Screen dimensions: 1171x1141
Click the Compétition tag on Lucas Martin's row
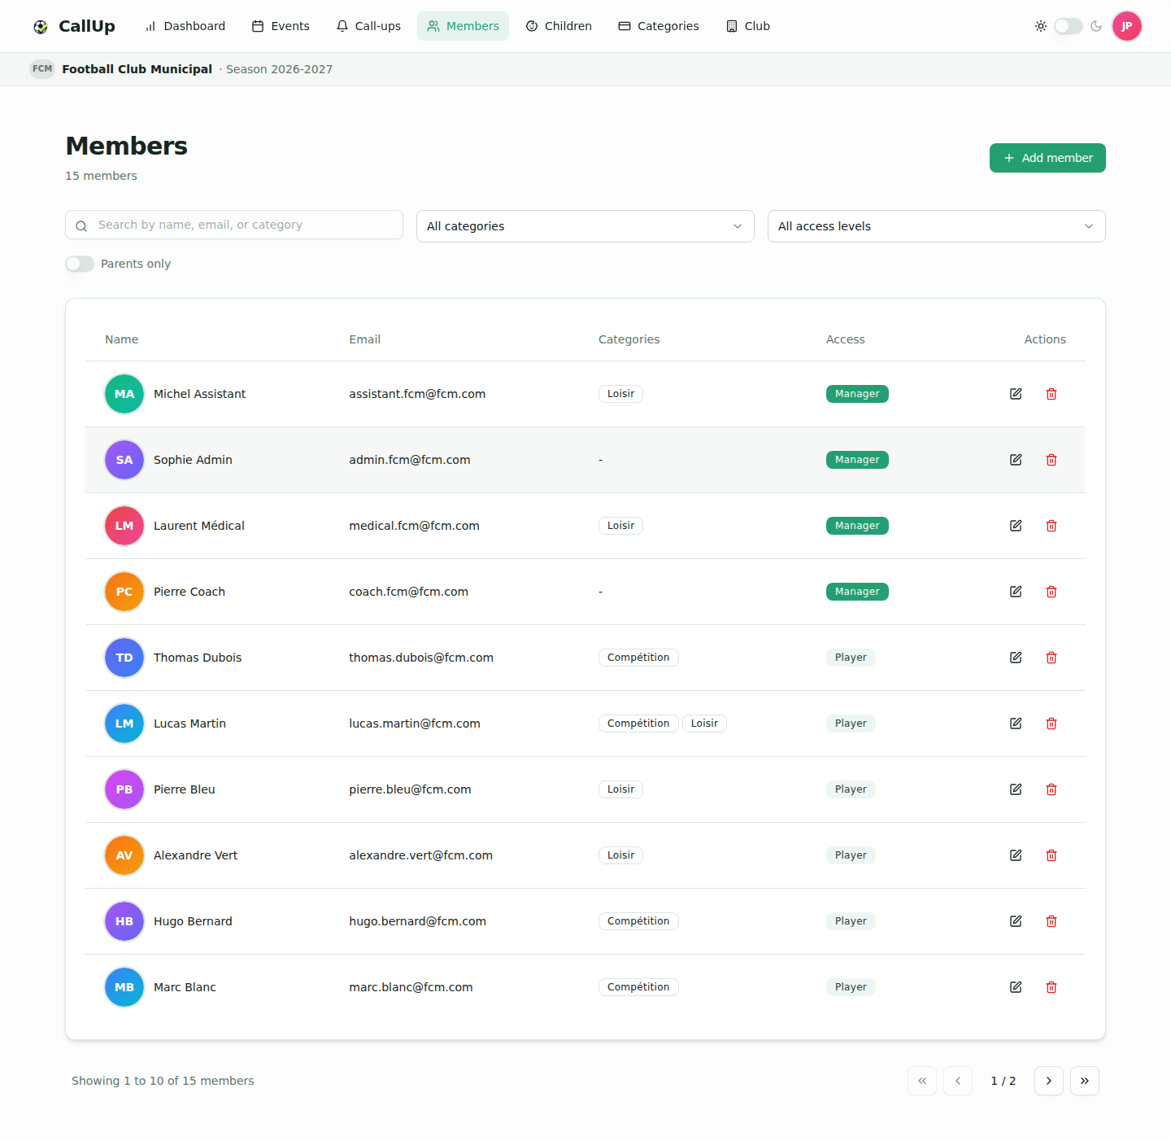pyautogui.click(x=638, y=724)
